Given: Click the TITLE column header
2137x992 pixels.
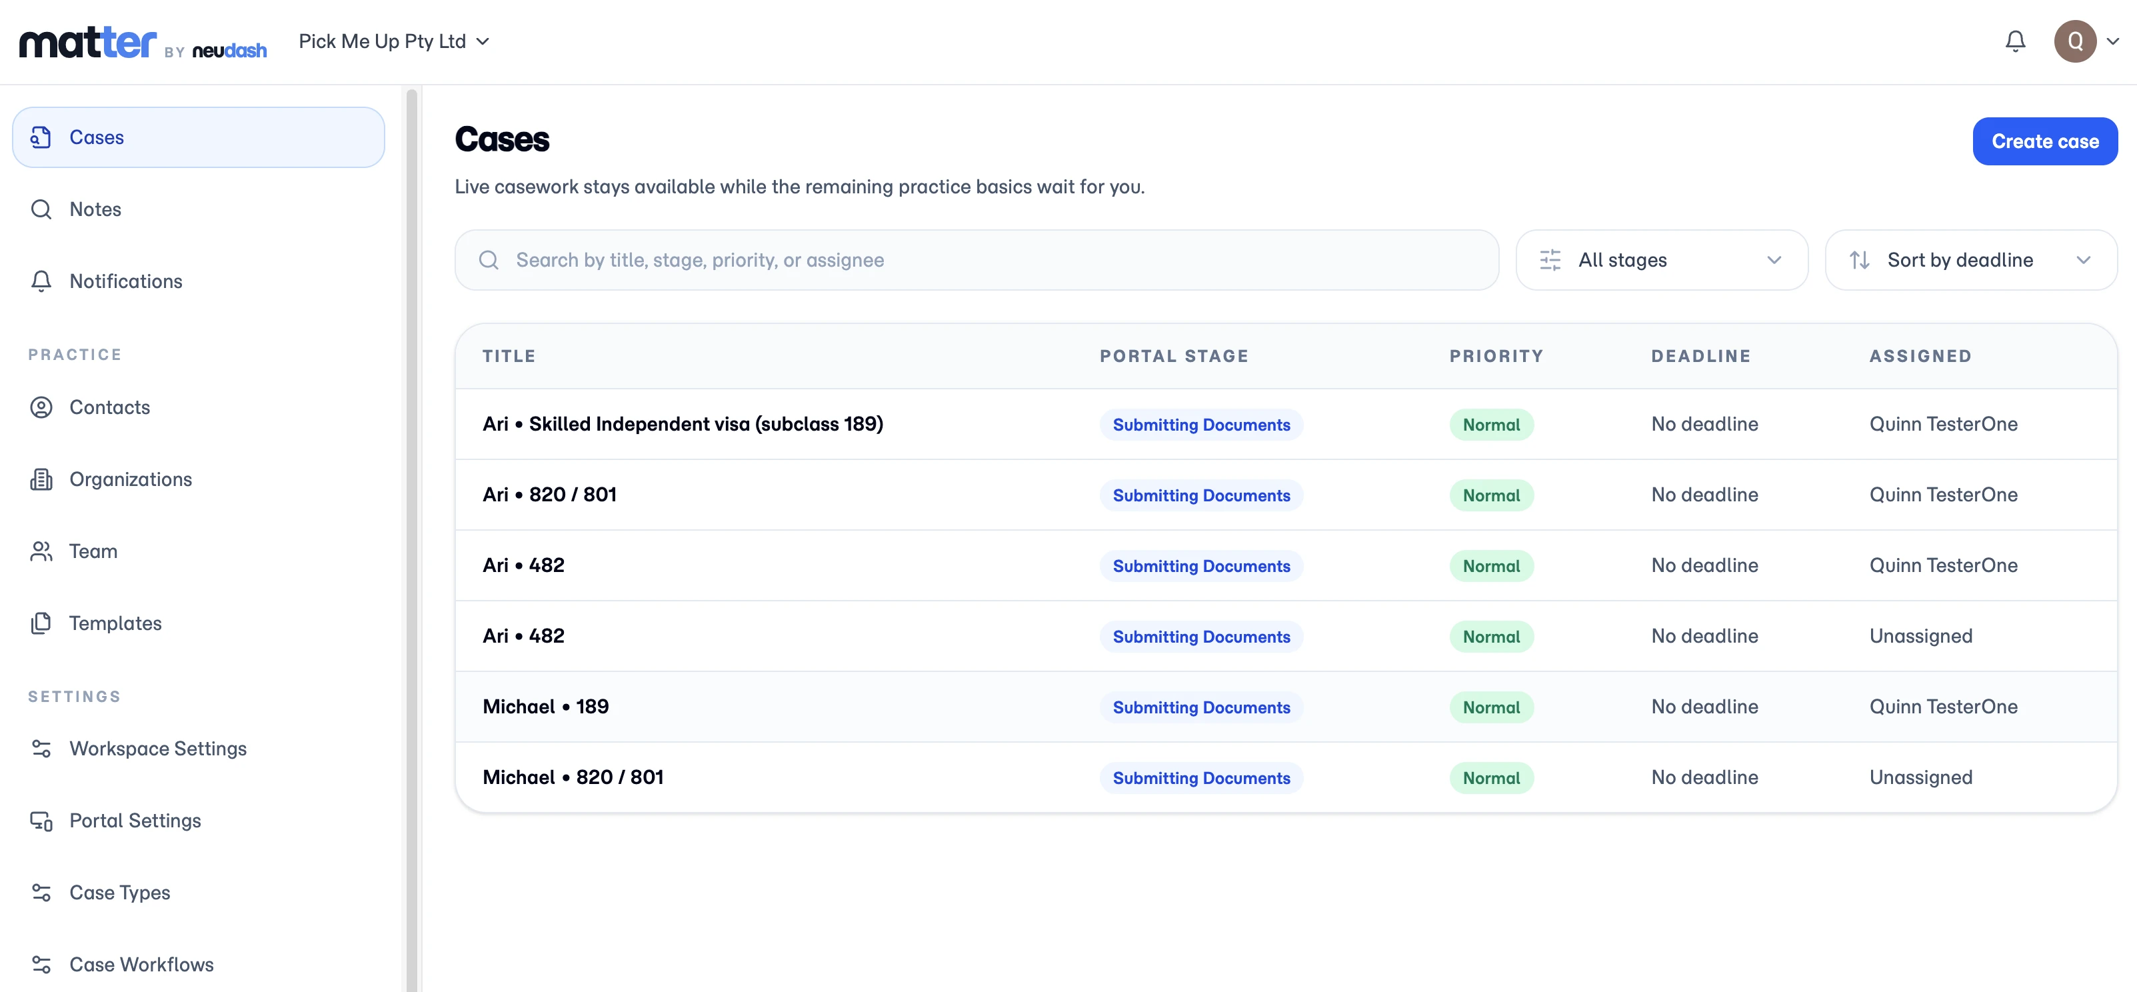Looking at the screenshot, I should point(509,356).
